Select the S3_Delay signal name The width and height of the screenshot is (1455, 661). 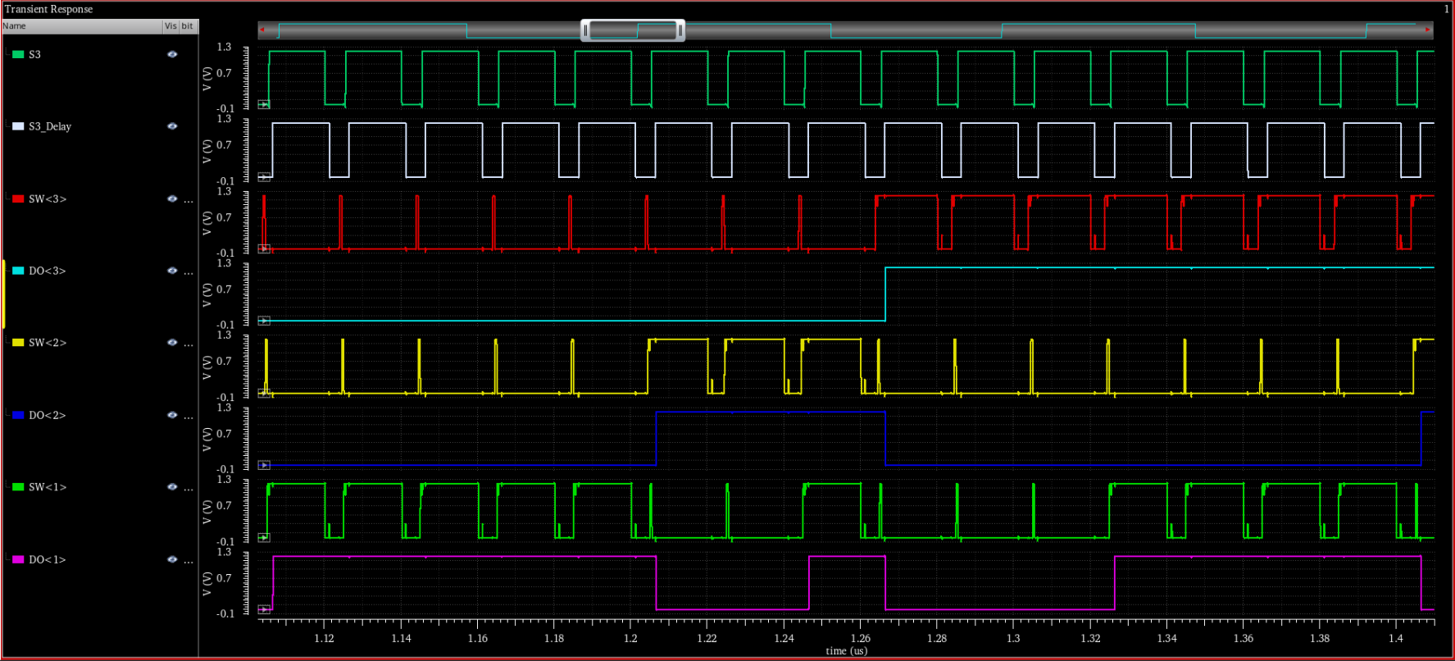50,126
